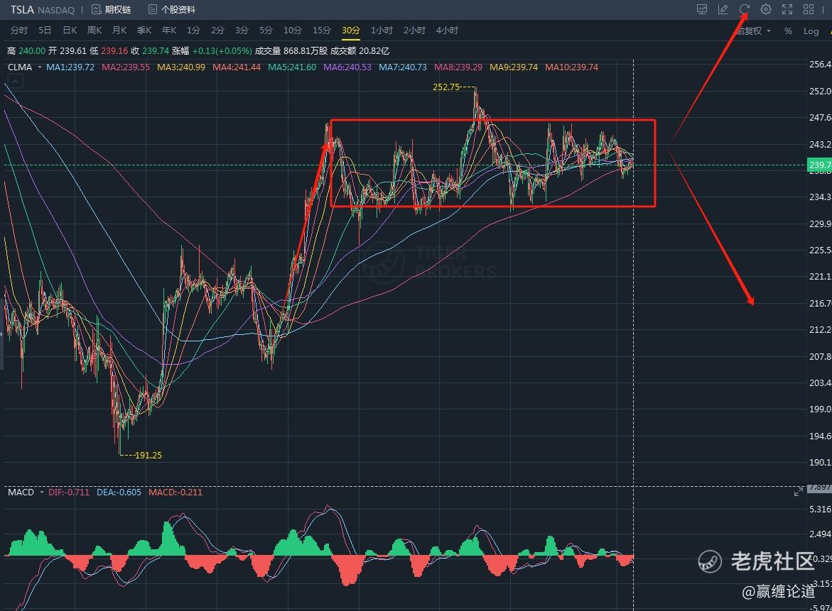Click the MA4:241.44 legend entry

coord(237,67)
